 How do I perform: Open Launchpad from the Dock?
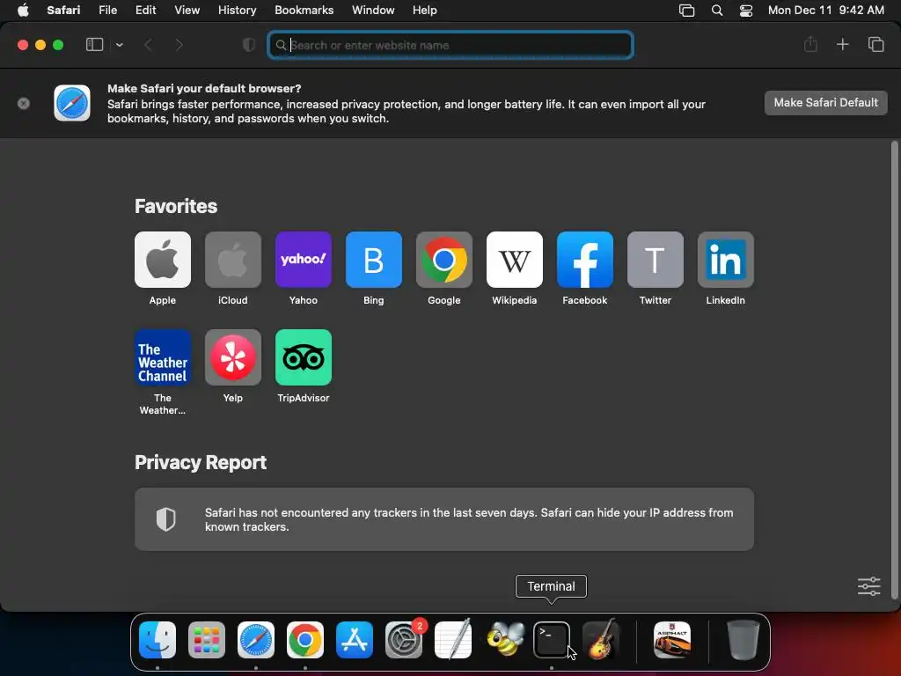coord(206,640)
